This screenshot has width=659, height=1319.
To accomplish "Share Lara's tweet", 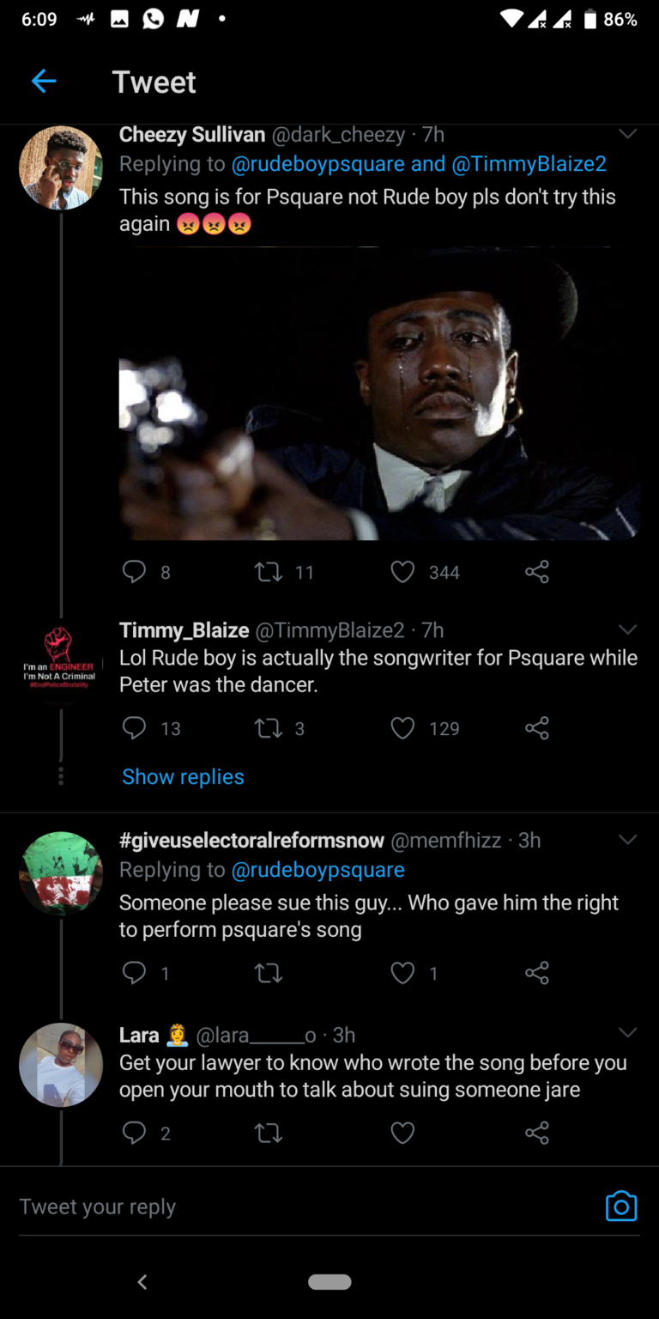I will 537,1133.
